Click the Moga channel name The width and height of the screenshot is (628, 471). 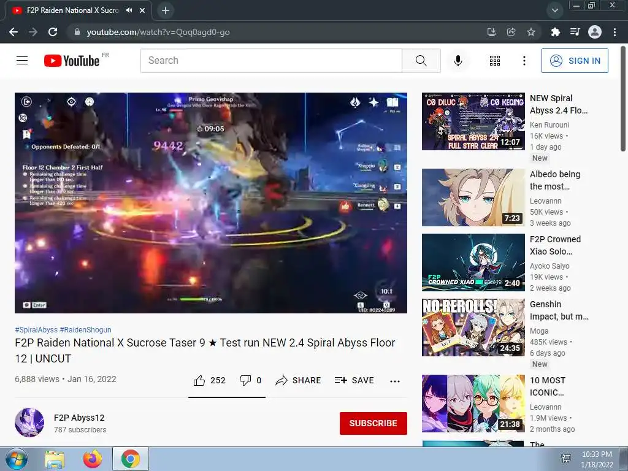[x=539, y=331]
